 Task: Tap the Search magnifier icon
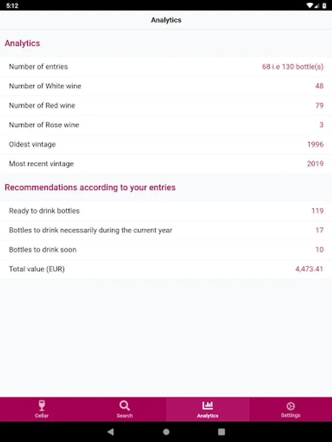tap(124, 406)
